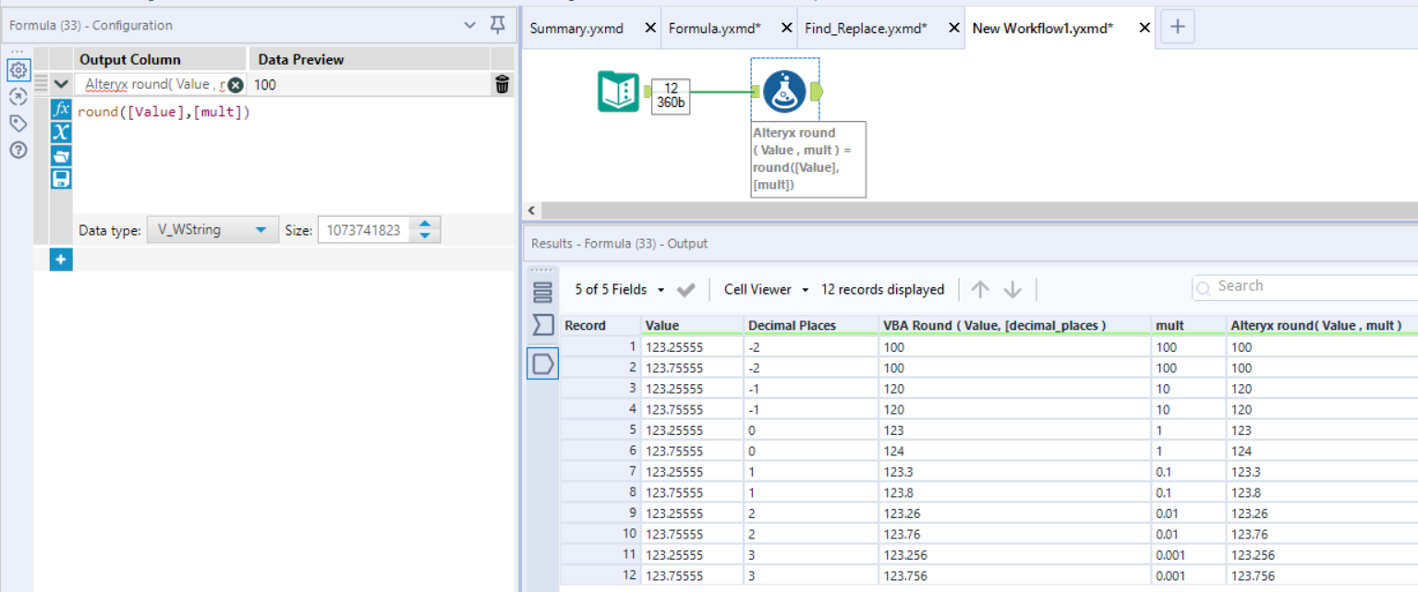Click the apply fields checkmark icon
This screenshot has width=1418, height=592.
[x=685, y=290]
